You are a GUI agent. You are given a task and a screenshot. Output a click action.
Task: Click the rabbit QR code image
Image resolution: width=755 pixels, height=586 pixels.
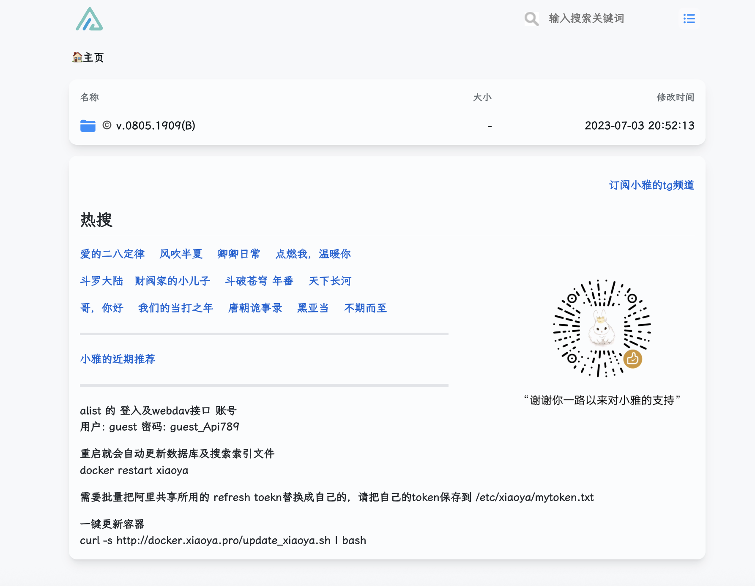coord(602,328)
